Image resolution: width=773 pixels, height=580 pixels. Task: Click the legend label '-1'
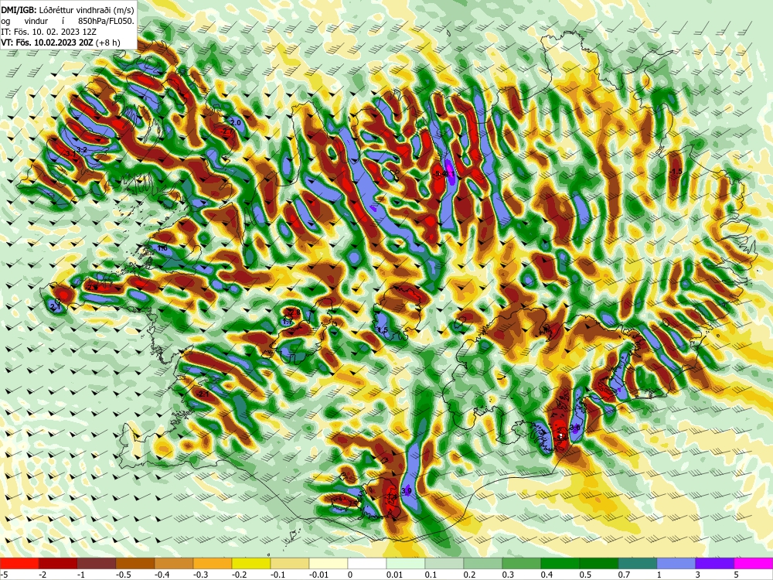[82, 575]
